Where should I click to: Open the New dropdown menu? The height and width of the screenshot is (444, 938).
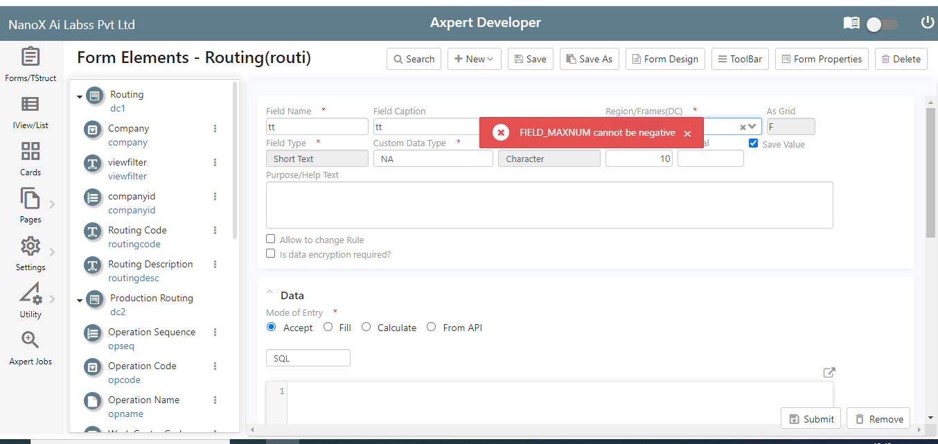click(x=474, y=59)
